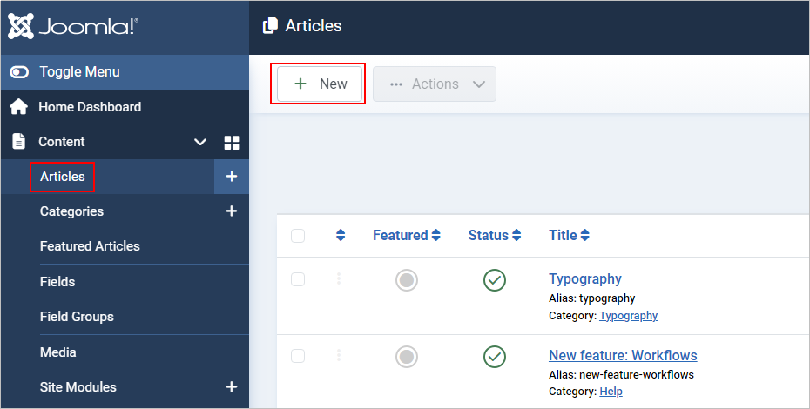Open the Content dashboard grid icon
Image resolution: width=810 pixels, height=409 pixels.
point(232,143)
